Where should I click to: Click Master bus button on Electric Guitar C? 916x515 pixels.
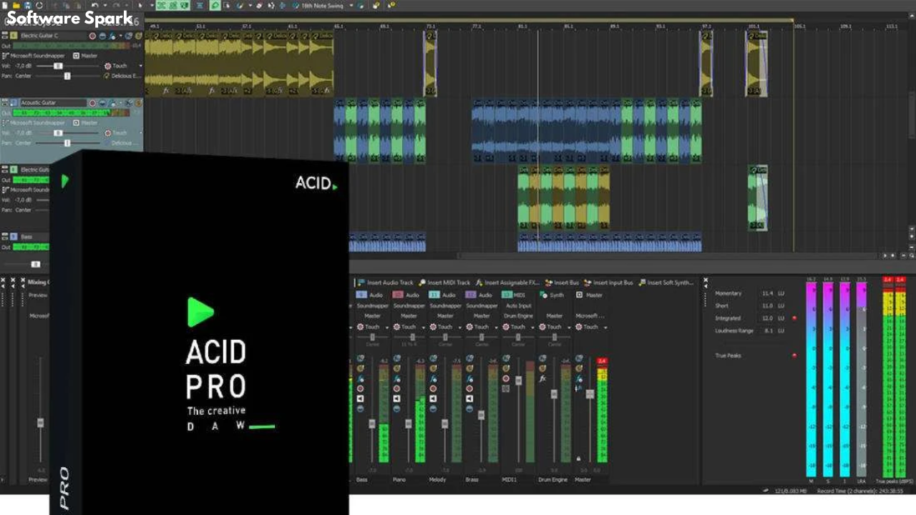coord(85,55)
